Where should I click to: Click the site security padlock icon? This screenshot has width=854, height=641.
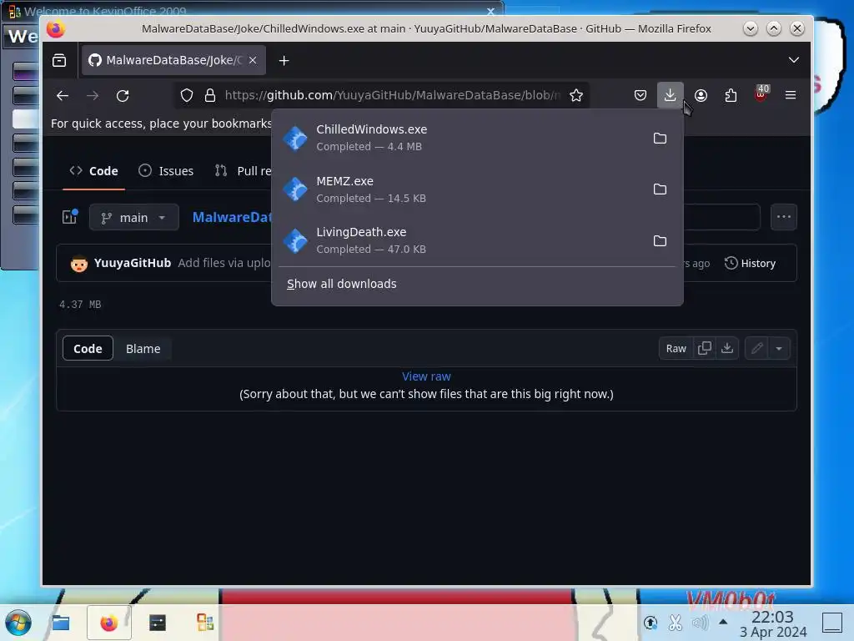pos(210,95)
